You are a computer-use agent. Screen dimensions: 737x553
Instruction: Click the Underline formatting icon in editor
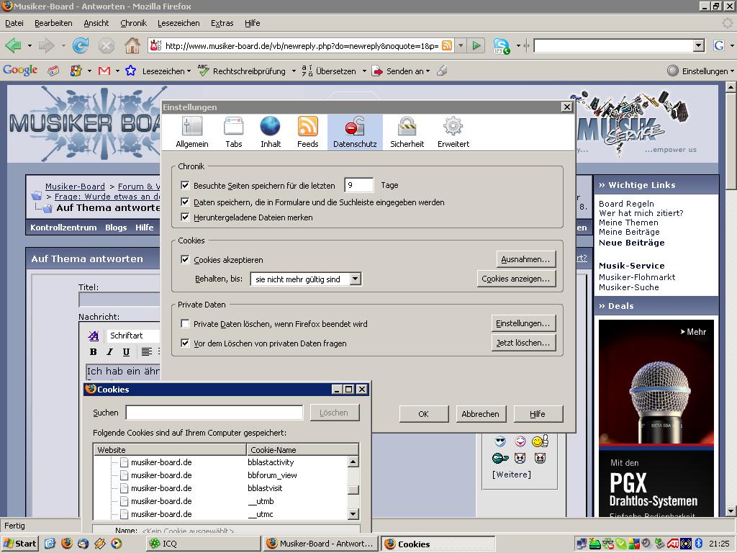(126, 351)
